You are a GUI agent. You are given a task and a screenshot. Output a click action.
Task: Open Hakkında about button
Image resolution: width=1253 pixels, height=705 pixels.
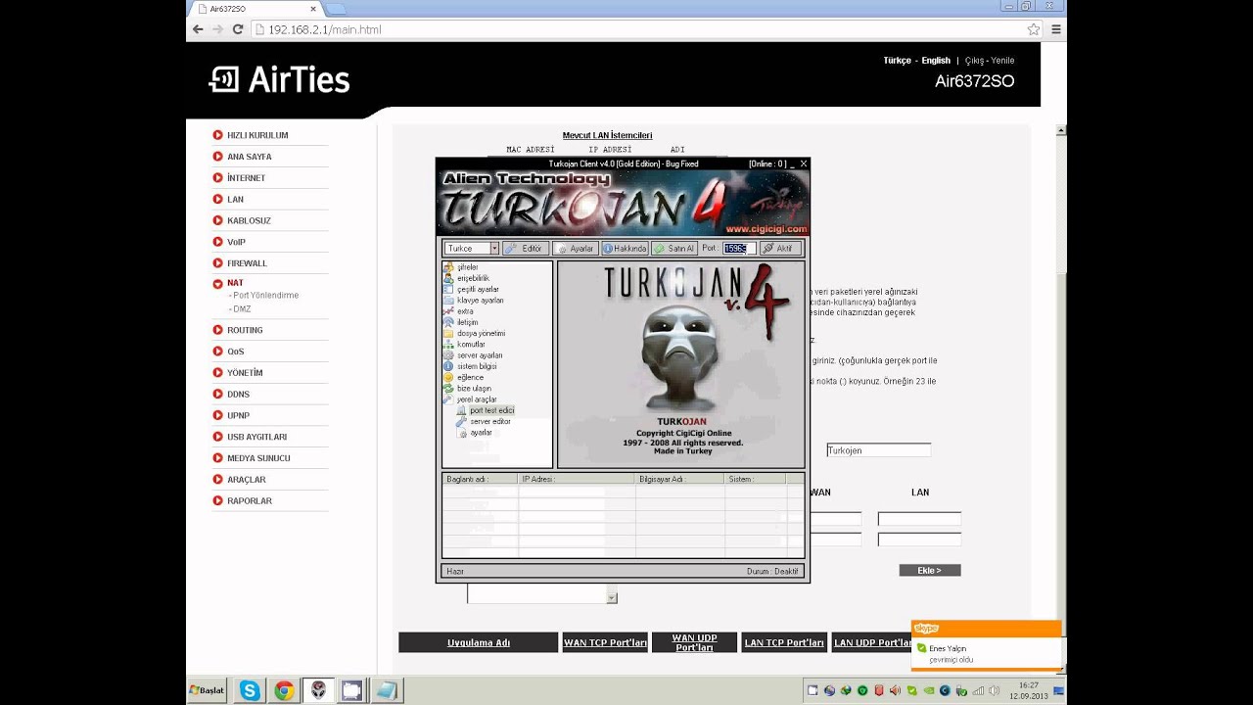pos(625,249)
